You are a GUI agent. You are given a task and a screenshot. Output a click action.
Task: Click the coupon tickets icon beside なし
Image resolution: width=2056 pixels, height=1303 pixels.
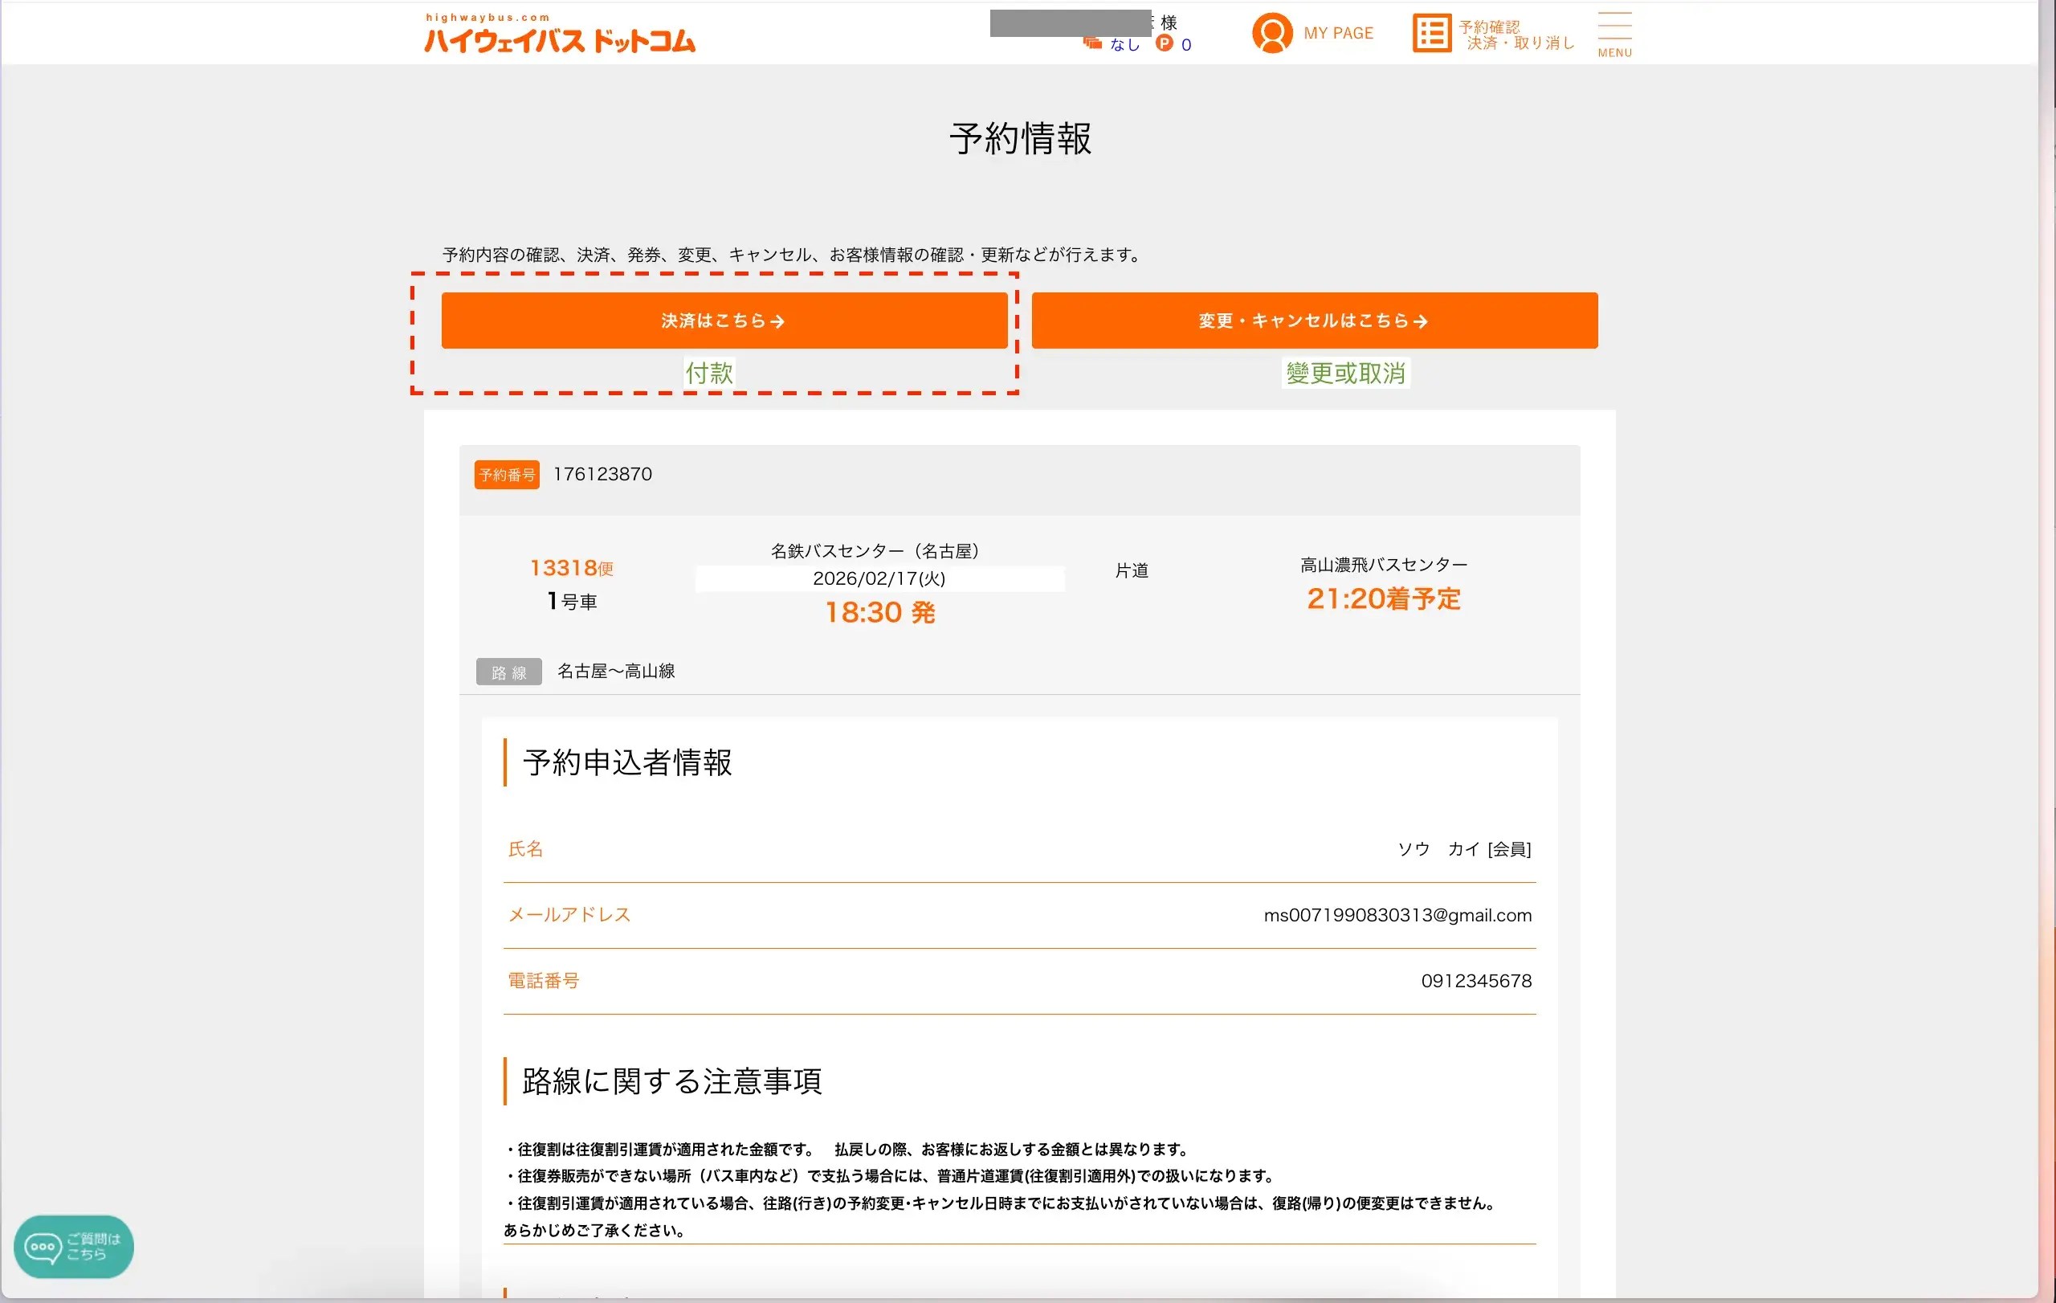tap(1092, 43)
